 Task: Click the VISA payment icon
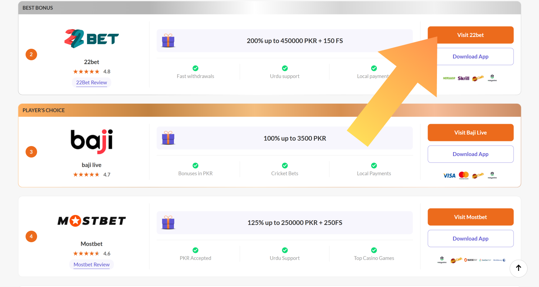point(449,175)
